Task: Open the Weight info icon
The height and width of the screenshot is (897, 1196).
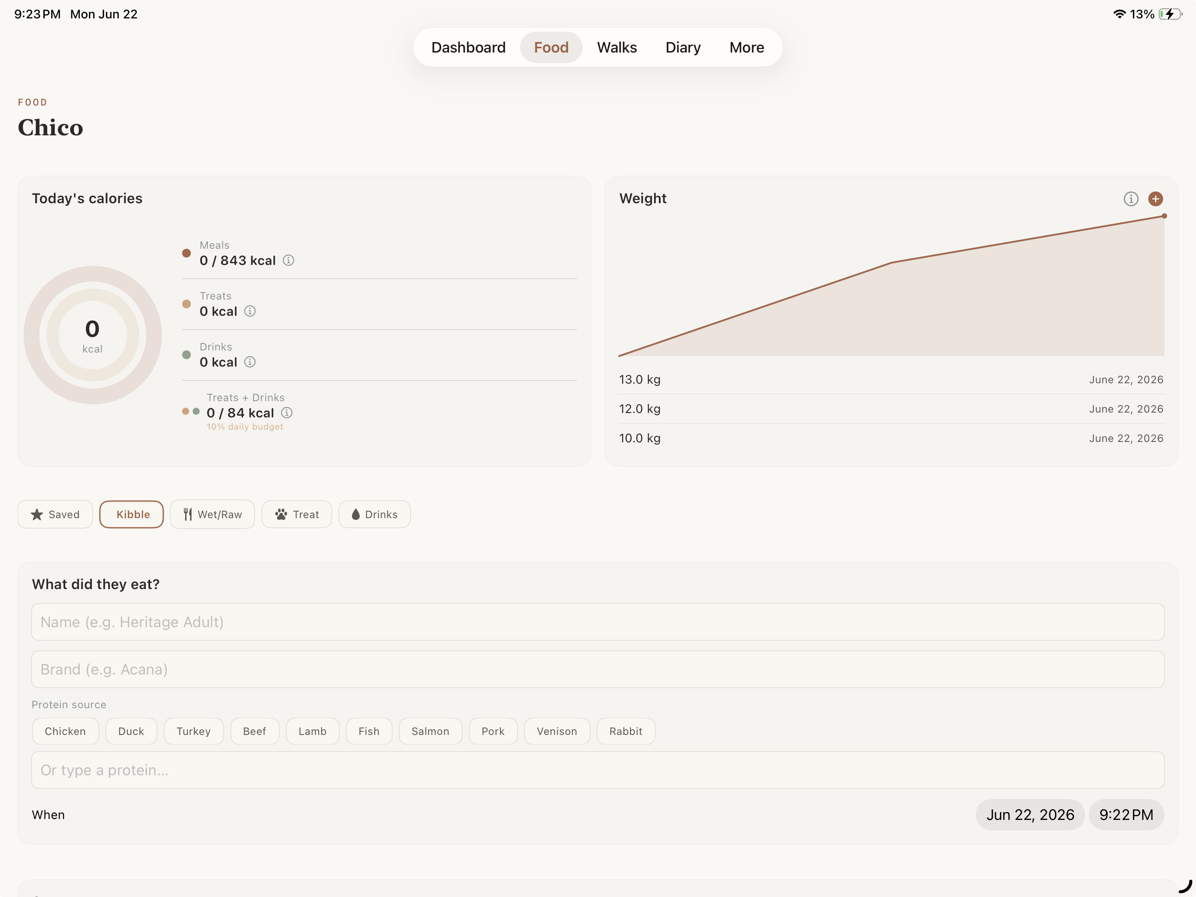Action: click(1131, 198)
